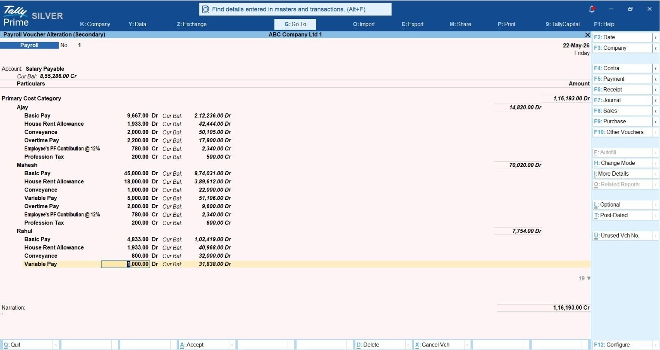Close the Payroll Voucher Alteration screen
This screenshot has height=350, width=660.
click(x=587, y=35)
